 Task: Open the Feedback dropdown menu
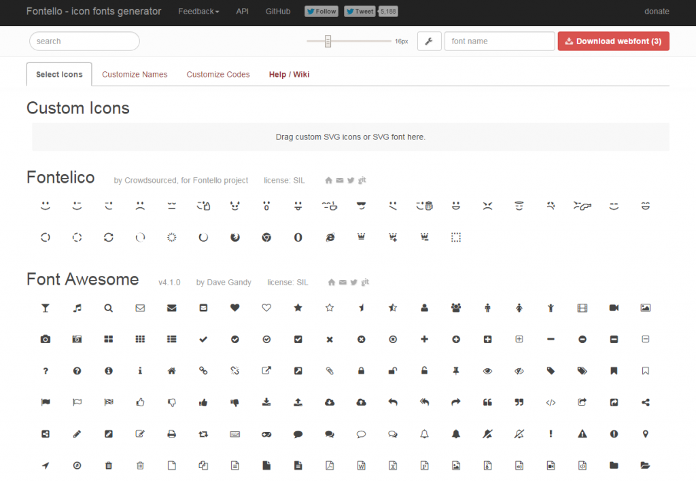click(x=198, y=12)
